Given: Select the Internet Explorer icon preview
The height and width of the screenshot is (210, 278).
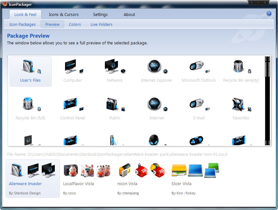Looking at the screenshot, I should (x=157, y=71).
